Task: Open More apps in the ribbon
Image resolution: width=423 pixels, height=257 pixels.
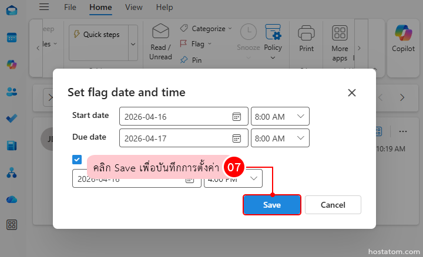Action: (x=340, y=43)
